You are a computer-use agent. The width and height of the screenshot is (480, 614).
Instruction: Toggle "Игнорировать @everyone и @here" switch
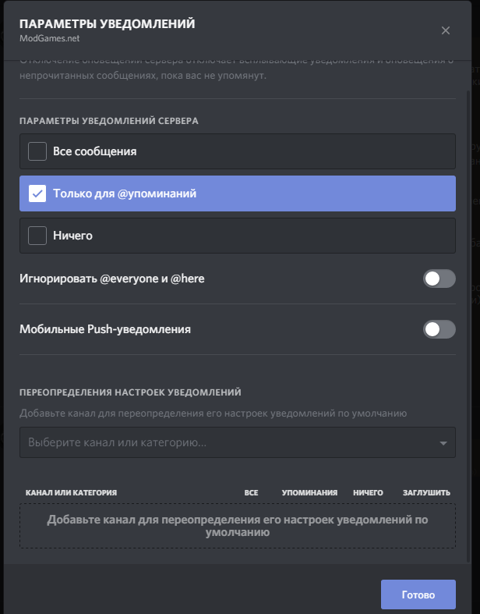439,279
